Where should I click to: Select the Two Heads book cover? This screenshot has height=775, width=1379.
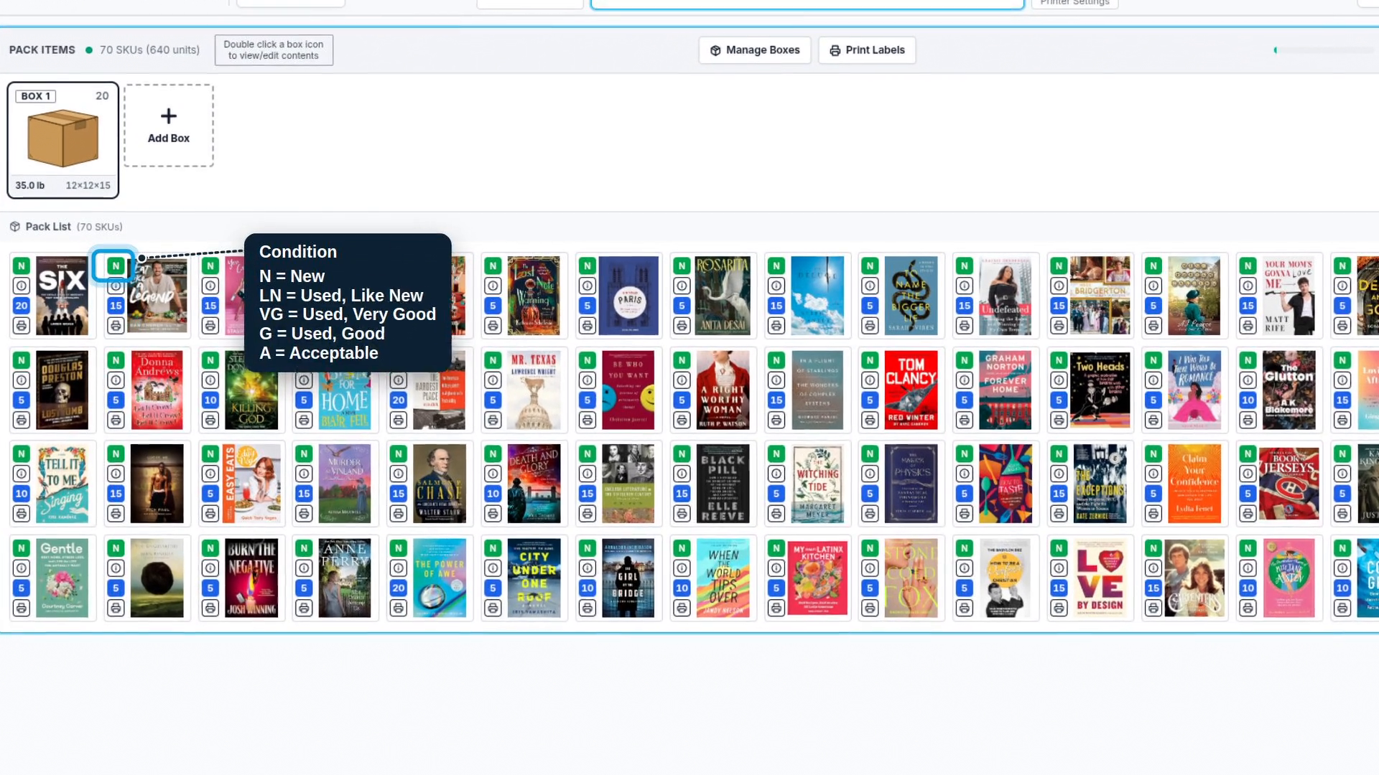(x=1100, y=390)
